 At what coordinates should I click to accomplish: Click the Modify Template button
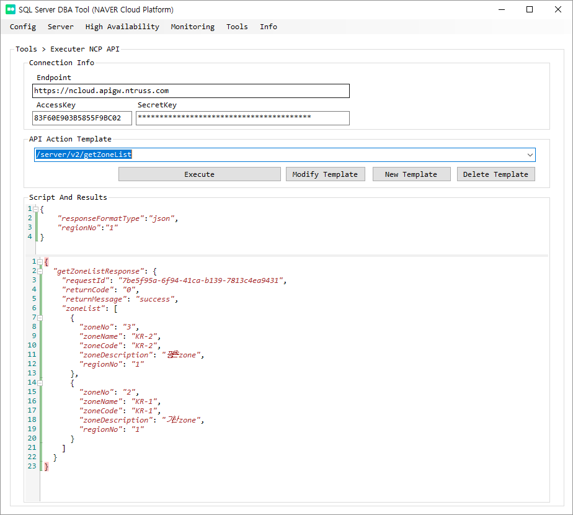pos(325,174)
